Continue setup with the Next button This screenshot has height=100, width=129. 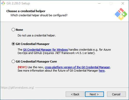(94, 94)
